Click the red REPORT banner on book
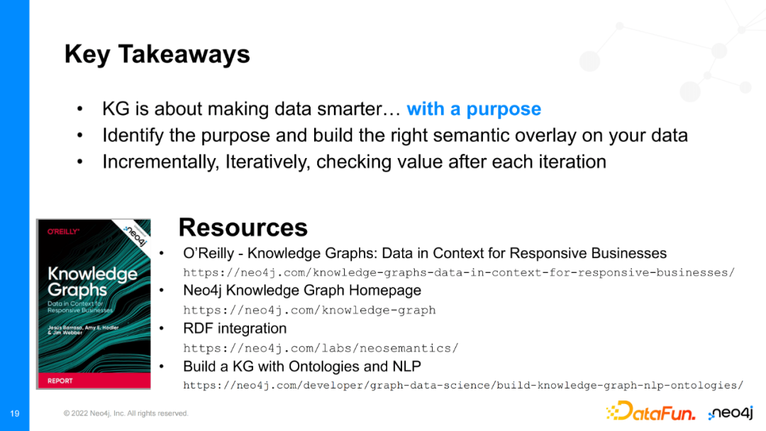This screenshot has height=431, width=766. point(94,379)
